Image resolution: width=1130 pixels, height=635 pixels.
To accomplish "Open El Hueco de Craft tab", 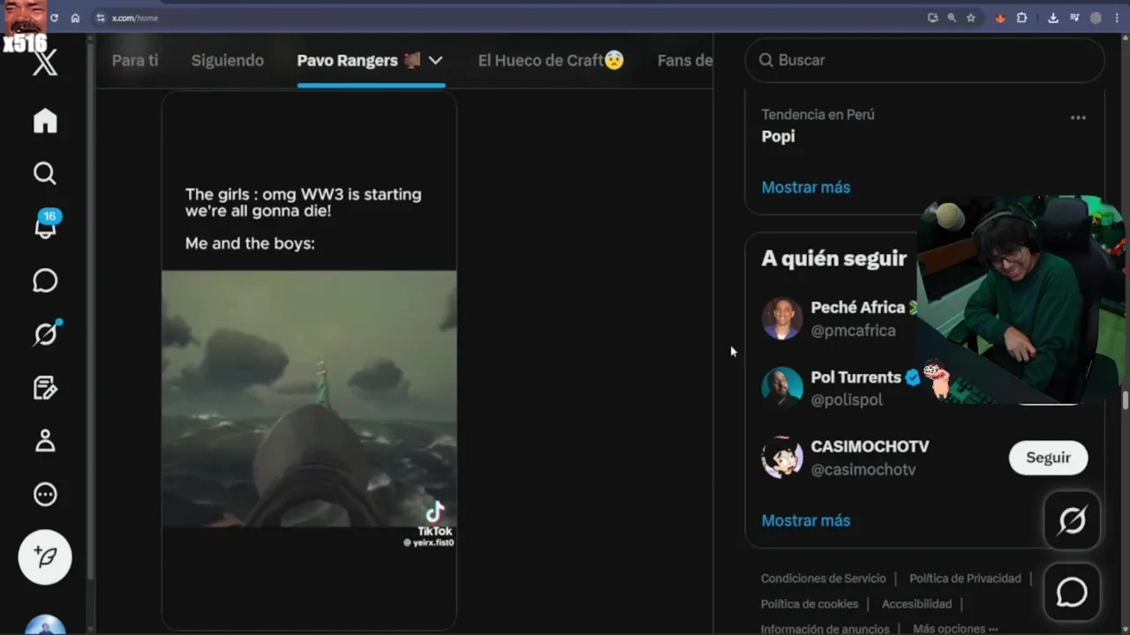I will pos(551,60).
